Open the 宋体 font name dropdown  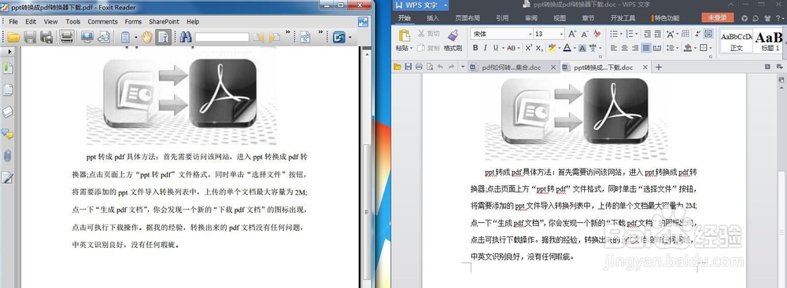point(530,34)
